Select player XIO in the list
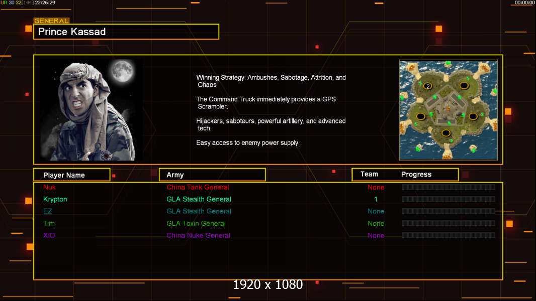 (49, 235)
